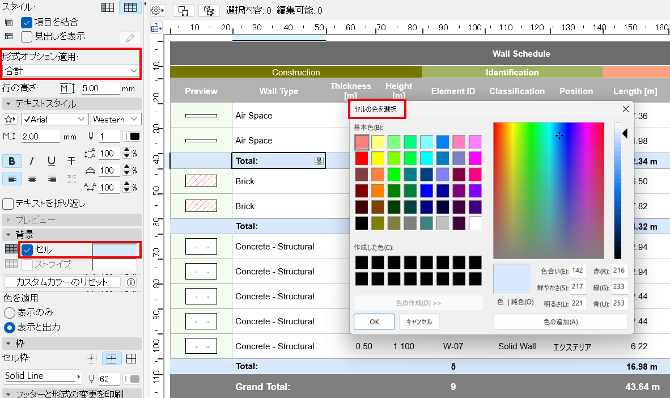Viewport: 670px width, 398px height.
Task: Toggle the 項目を結合 checkbox
Action: [x=27, y=22]
